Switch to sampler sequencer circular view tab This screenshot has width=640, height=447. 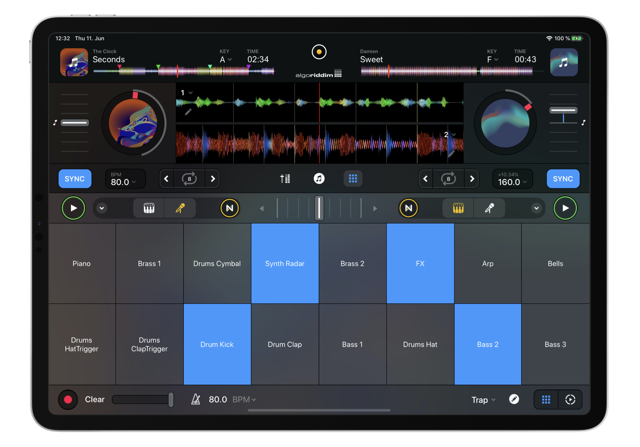[570, 400]
